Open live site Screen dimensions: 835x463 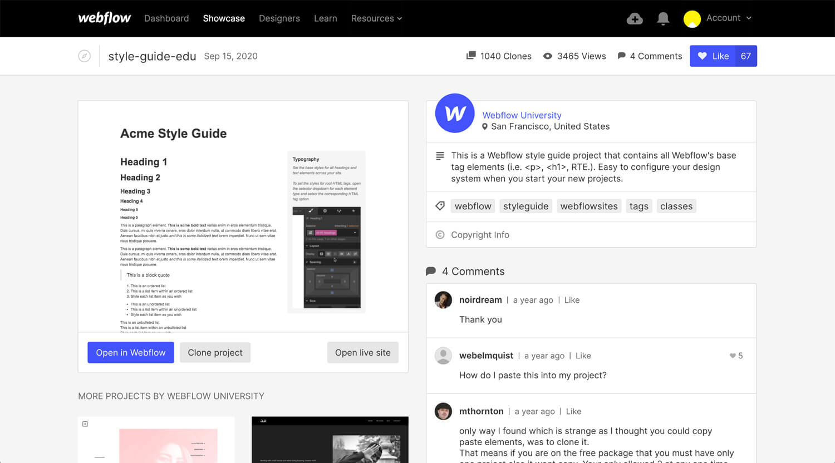click(x=363, y=352)
